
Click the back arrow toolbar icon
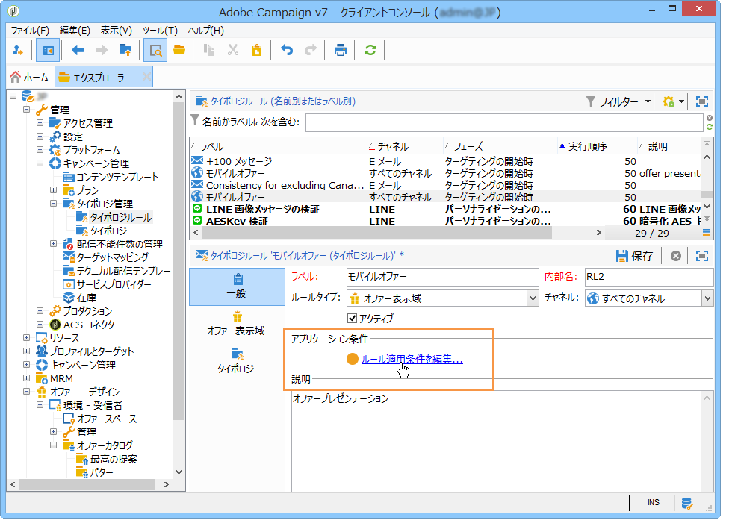click(x=78, y=51)
